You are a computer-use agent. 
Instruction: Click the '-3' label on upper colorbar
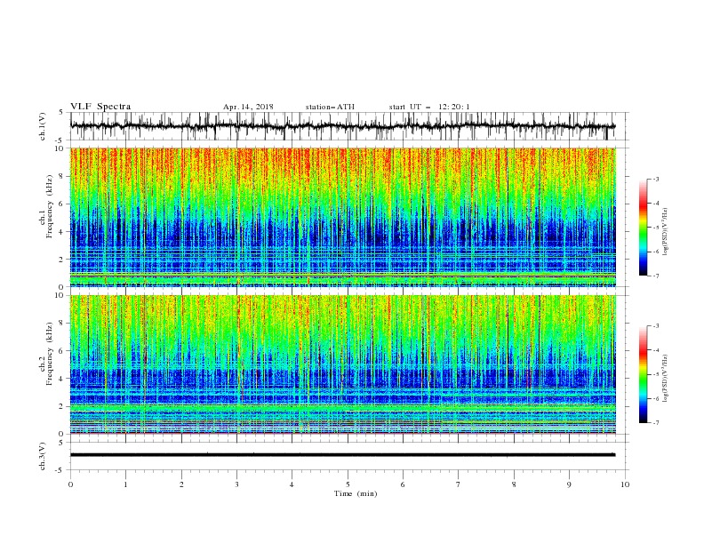(x=655, y=179)
